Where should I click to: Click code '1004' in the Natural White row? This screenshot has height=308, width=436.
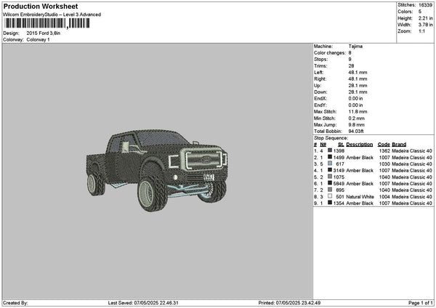[x=384, y=197]
